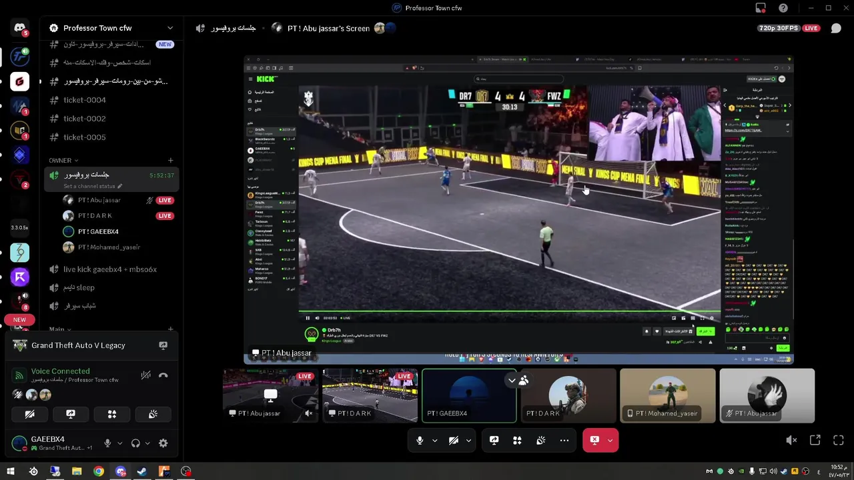This screenshot has width=854, height=480.
Task: Collapse the Main category
Action: click(60, 329)
